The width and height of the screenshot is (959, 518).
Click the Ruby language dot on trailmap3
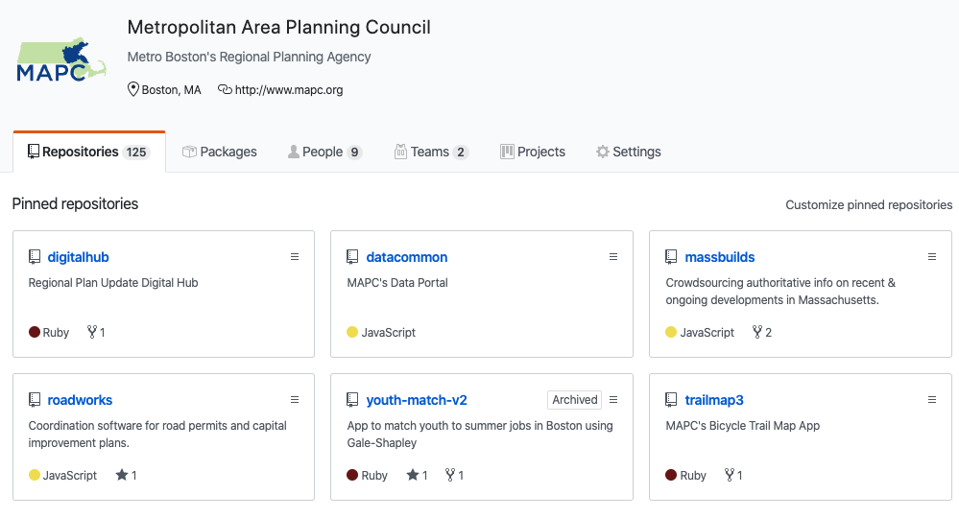pos(671,475)
